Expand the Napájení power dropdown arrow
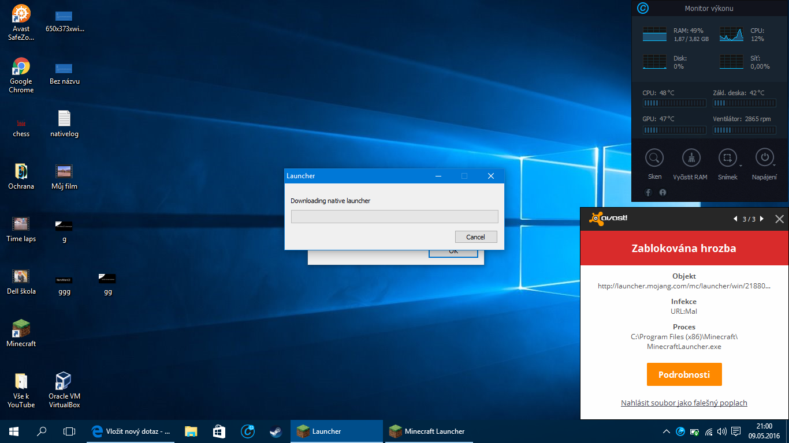 pos(775,166)
